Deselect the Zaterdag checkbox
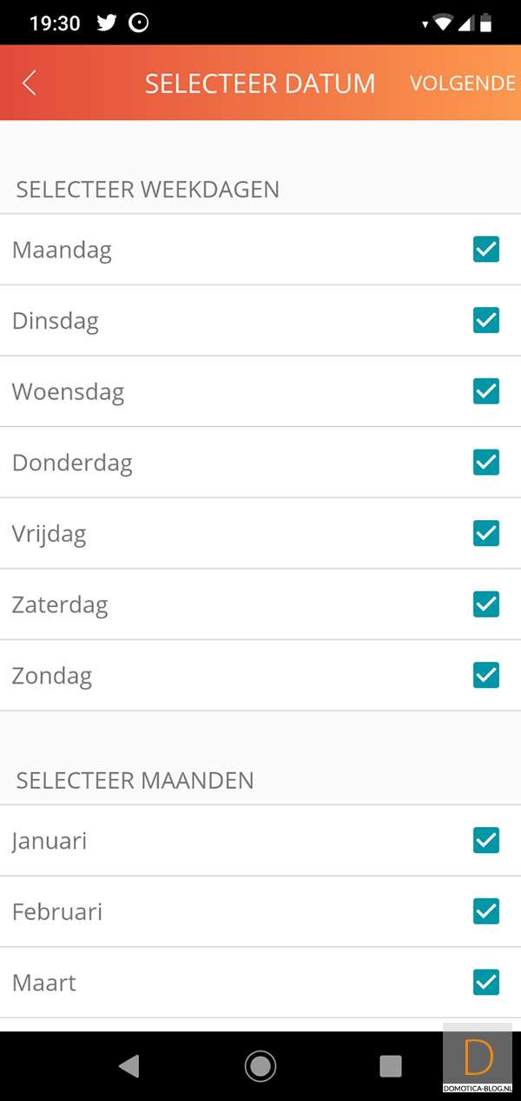 (x=486, y=604)
